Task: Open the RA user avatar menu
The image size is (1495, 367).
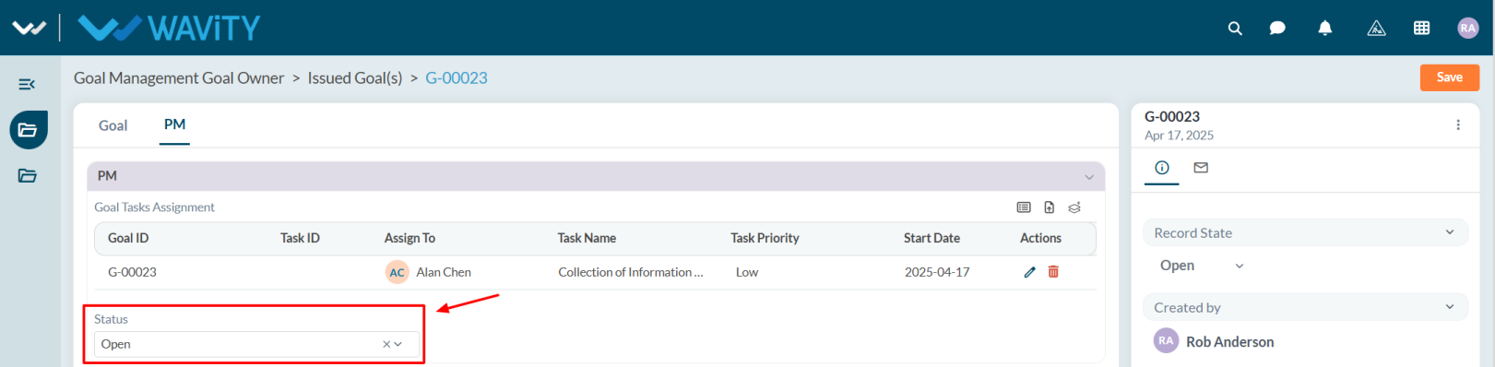Action: point(1468,28)
